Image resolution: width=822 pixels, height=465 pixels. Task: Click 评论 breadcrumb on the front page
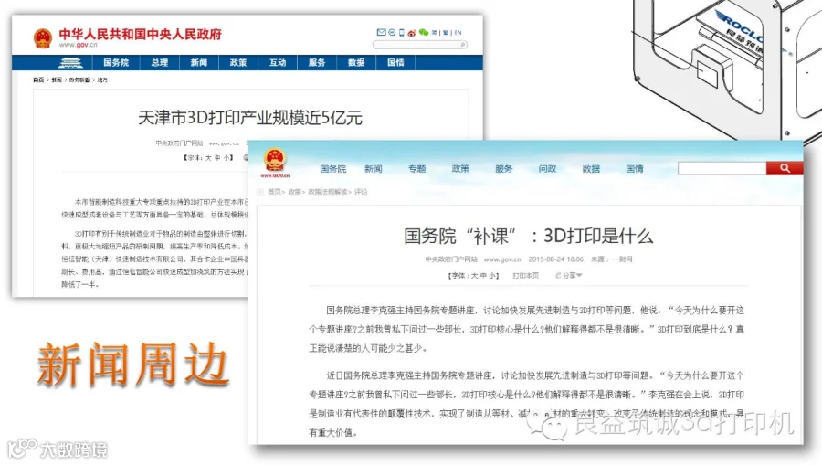click(361, 192)
